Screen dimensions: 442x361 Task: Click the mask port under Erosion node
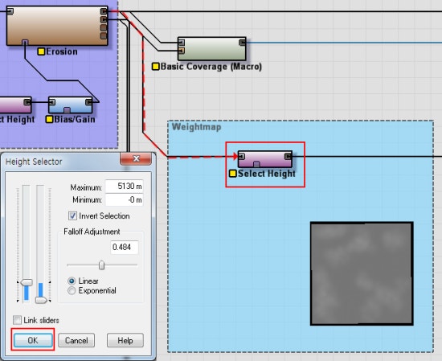pos(25,43)
